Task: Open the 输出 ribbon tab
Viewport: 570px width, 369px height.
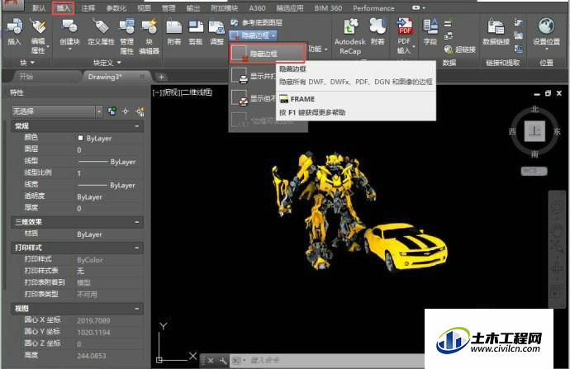Action: (193, 8)
